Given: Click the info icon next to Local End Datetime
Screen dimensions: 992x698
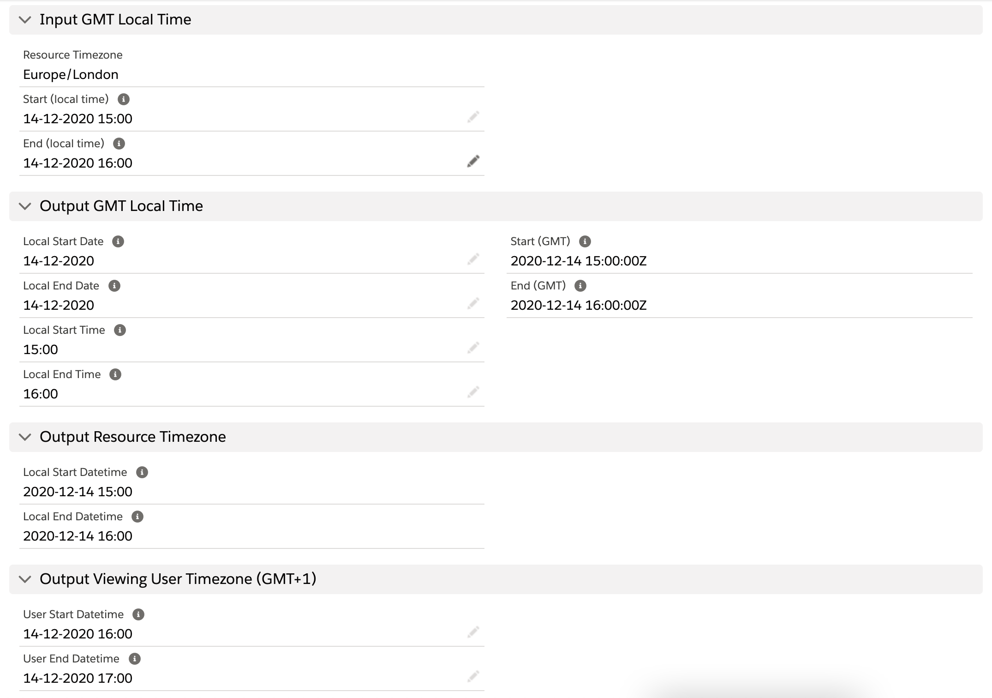Looking at the screenshot, I should [137, 516].
